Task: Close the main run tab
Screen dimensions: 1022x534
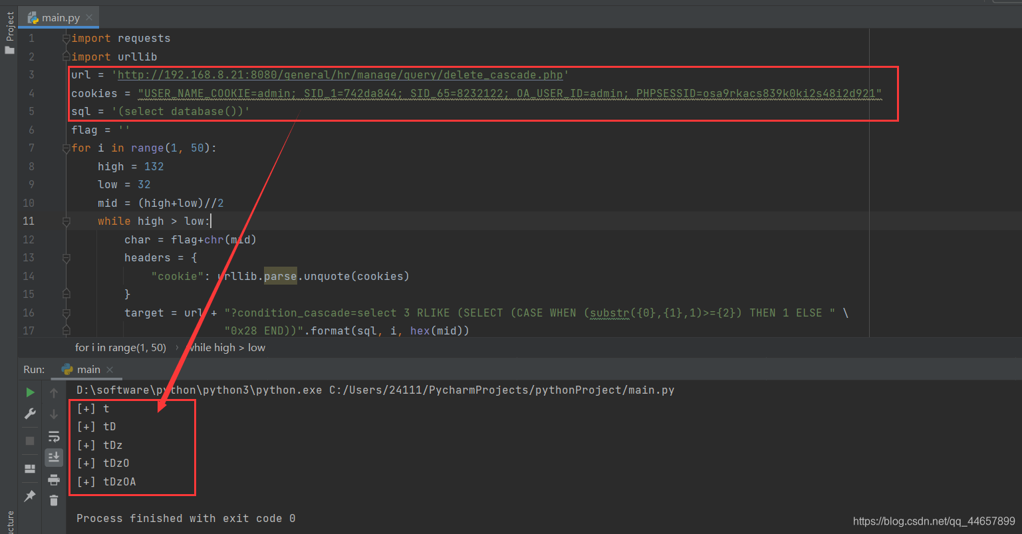Action: (x=110, y=370)
